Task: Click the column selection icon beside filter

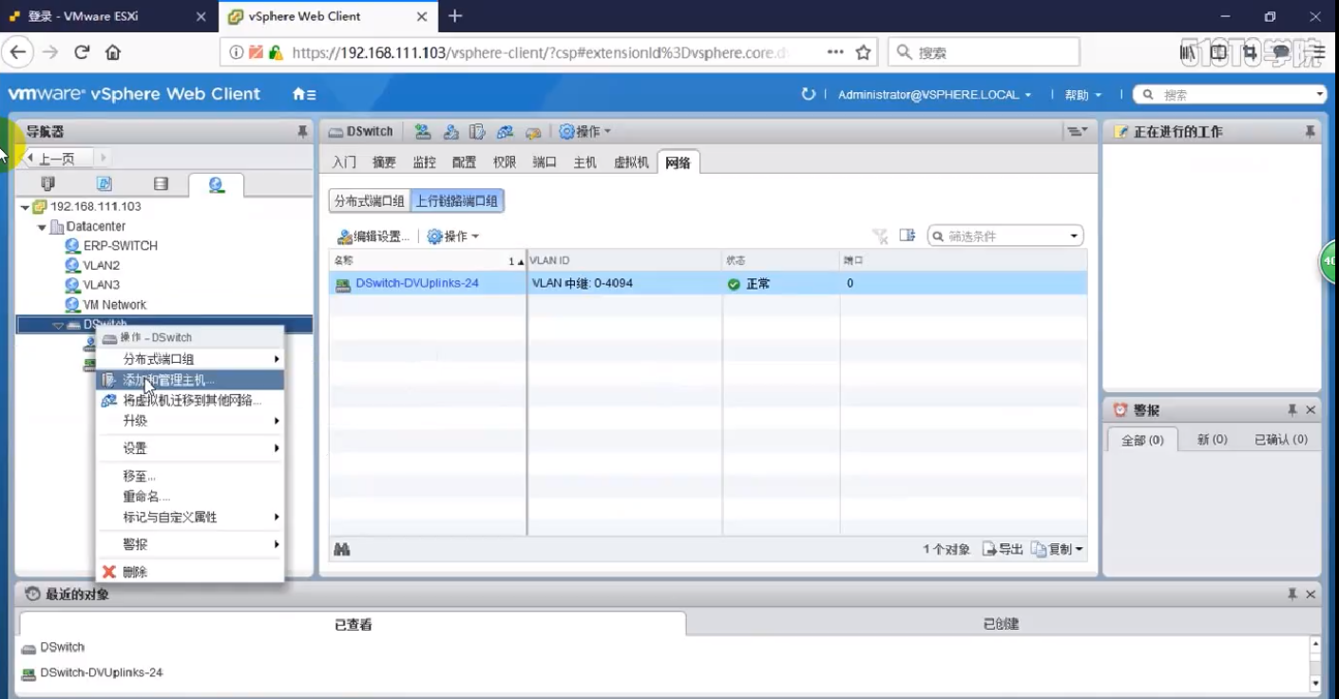Action: [x=907, y=236]
